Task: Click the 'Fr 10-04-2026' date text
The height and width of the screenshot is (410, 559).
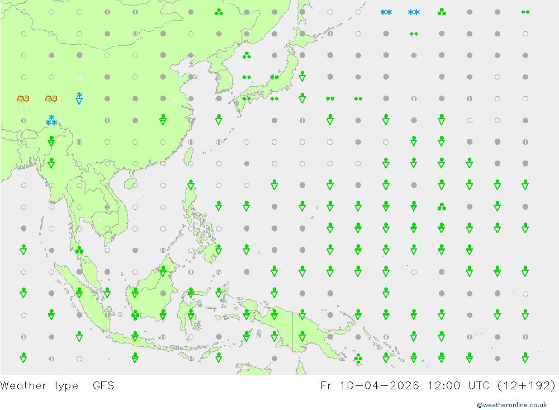Action: pos(369,386)
